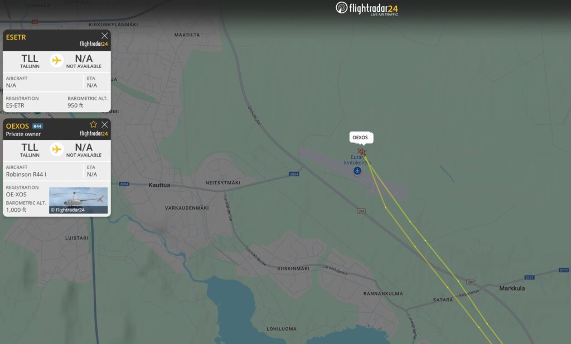Select the red helicopter marker on the map
571x344 pixels.
click(x=362, y=152)
